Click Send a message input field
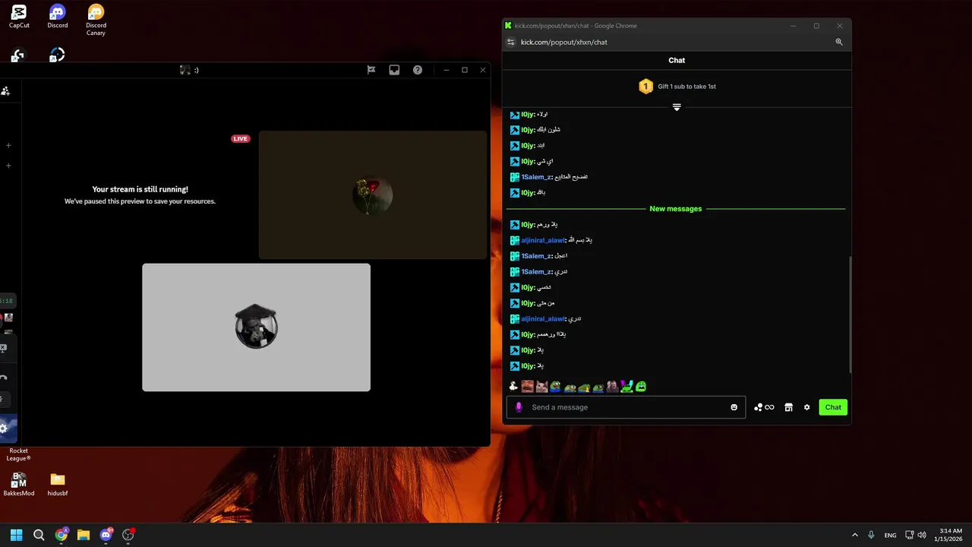Screen dimensions: 972x547 (x=626, y=407)
